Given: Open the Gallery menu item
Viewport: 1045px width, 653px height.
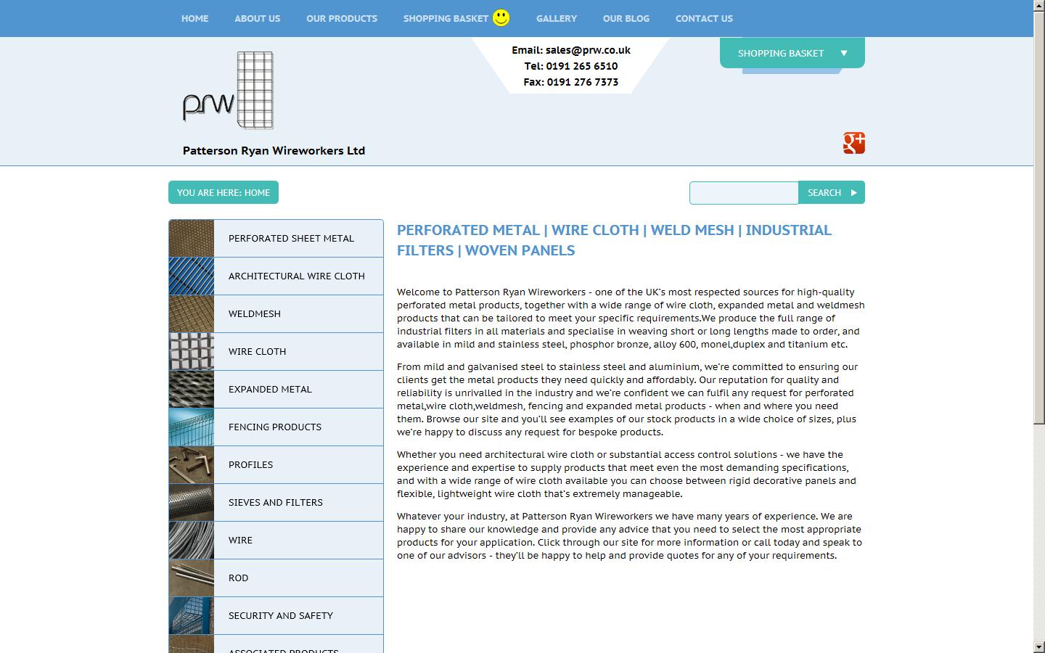Looking at the screenshot, I should point(556,18).
